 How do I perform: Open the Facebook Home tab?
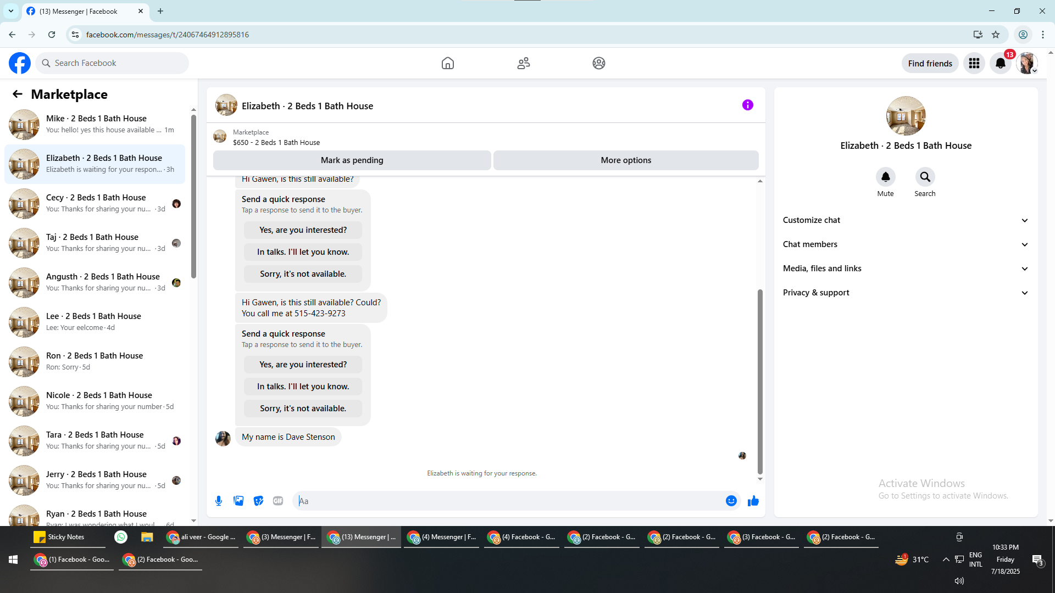[448, 63]
